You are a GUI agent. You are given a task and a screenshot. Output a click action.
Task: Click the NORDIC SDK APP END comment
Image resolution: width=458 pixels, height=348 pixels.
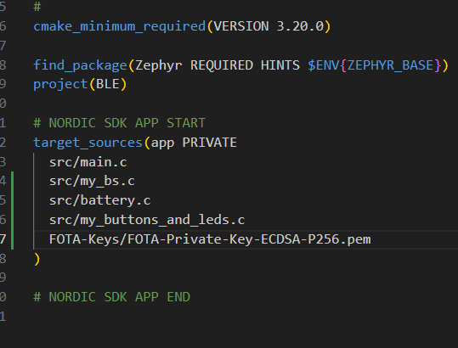(111, 297)
